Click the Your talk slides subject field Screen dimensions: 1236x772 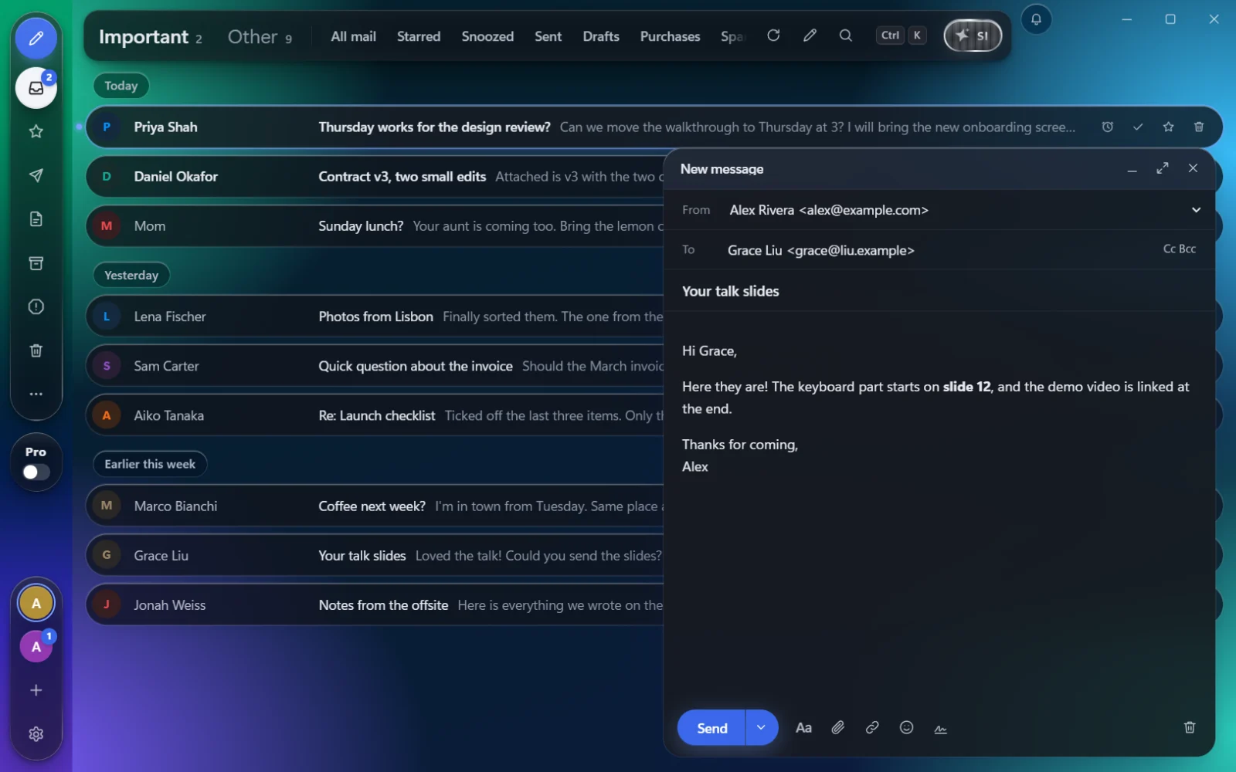[939, 291]
